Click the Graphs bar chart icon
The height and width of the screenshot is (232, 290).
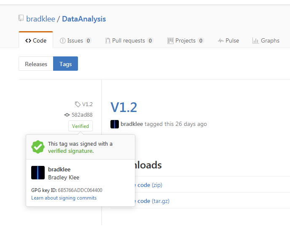[x=255, y=41]
